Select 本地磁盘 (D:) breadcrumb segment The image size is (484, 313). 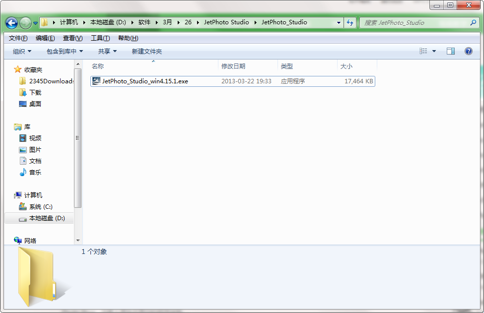click(x=108, y=22)
